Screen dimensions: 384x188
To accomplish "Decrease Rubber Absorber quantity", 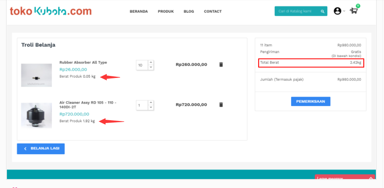I will point(151,67).
